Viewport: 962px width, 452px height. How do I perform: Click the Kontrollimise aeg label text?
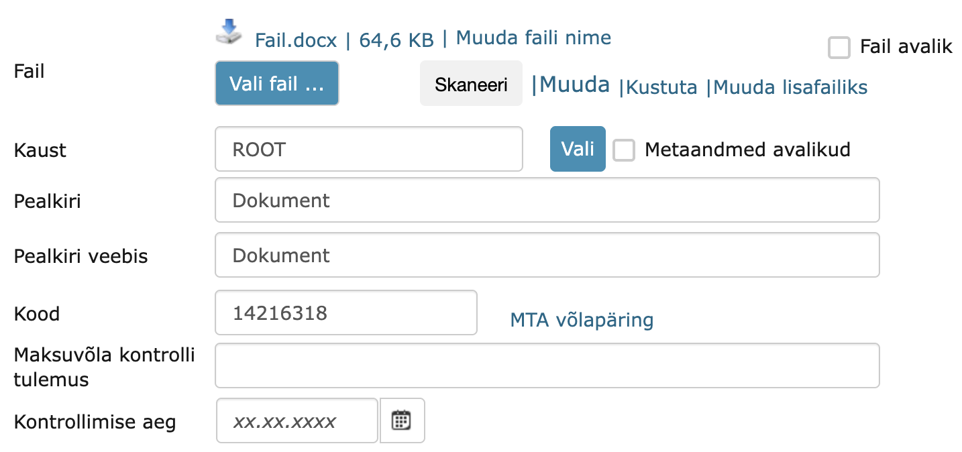coord(95,422)
